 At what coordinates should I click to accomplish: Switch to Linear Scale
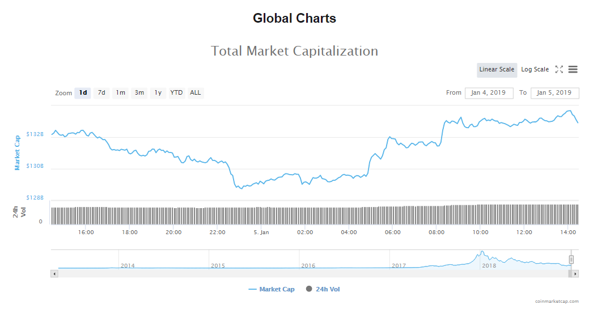(x=497, y=70)
